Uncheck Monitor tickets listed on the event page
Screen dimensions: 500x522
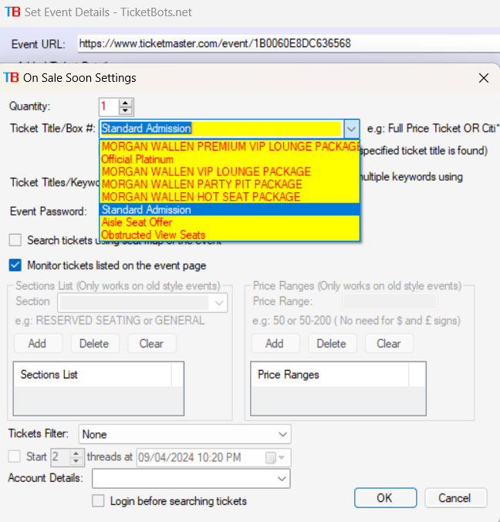15,266
